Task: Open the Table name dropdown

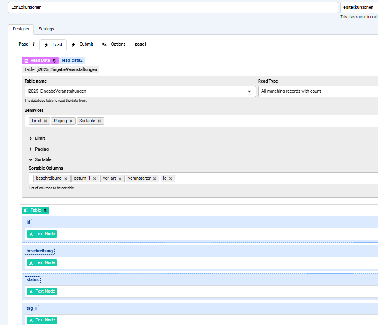Action: click(x=249, y=91)
